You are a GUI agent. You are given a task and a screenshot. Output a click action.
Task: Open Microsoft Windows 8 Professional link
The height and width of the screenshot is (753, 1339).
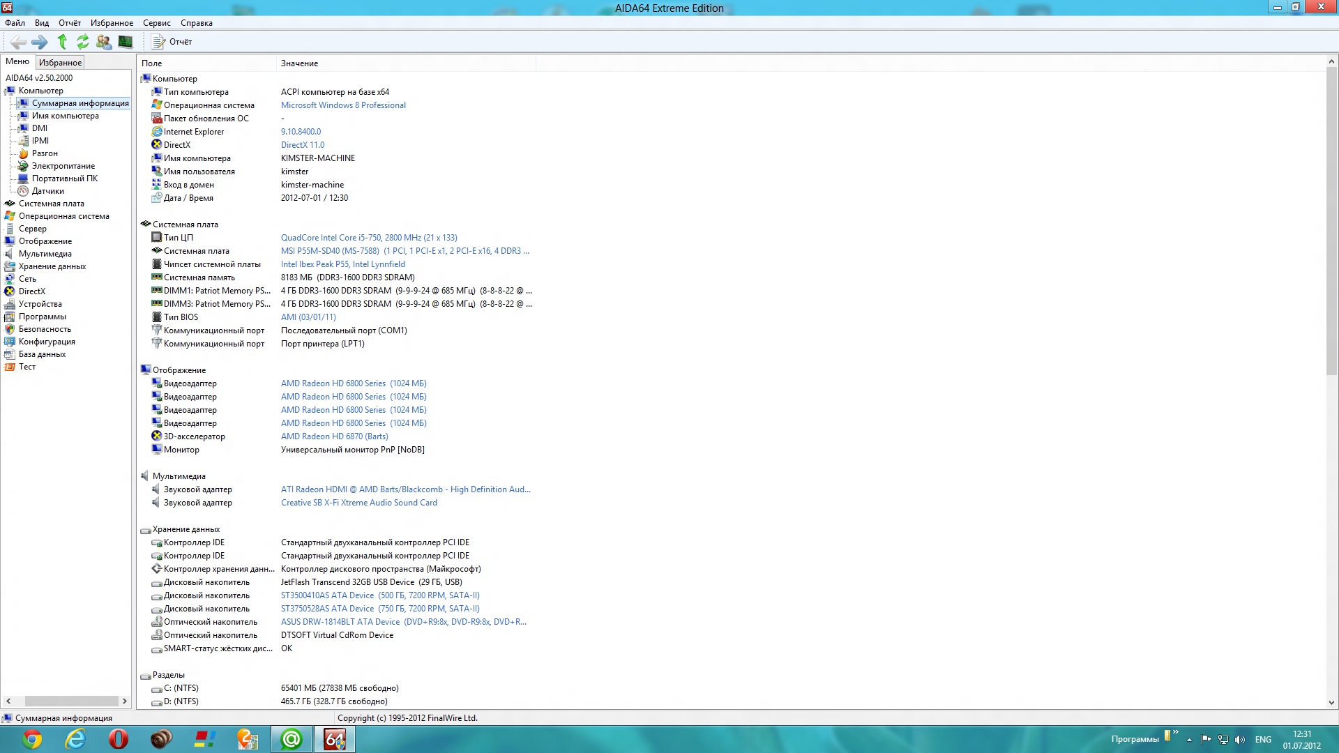coord(343,105)
